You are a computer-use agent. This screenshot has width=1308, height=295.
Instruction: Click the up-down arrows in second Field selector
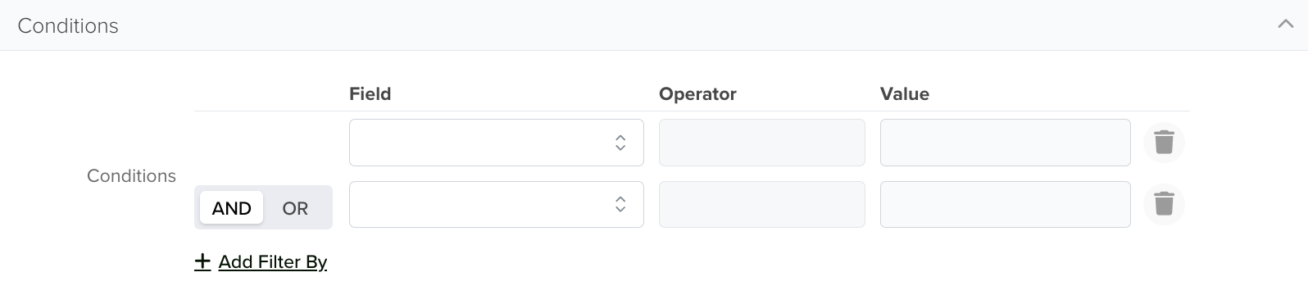[x=620, y=204]
